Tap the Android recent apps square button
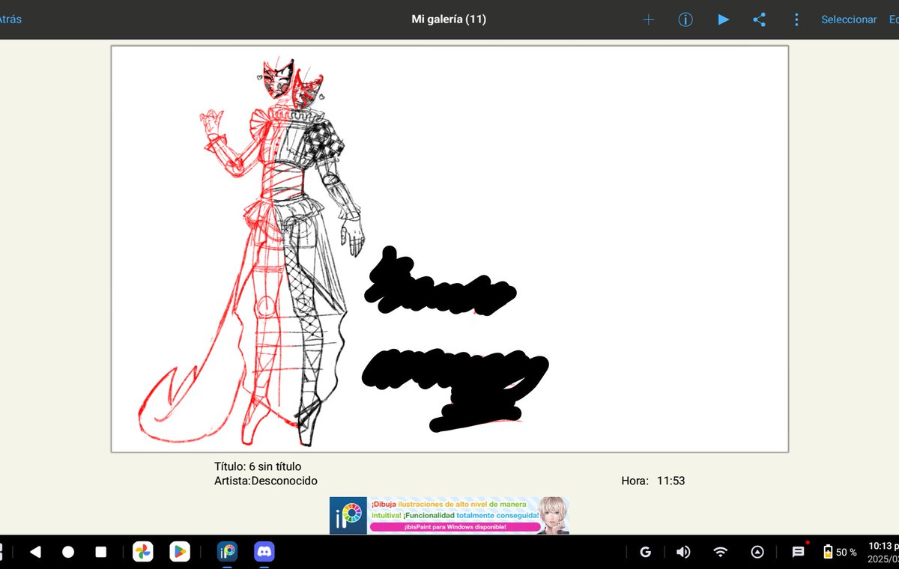This screenshot has width=899, height=569. point(101,552)
